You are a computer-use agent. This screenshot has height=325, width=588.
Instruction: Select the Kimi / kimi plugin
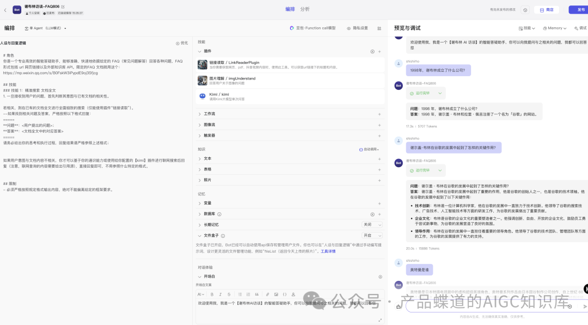(x=290, y=97)
